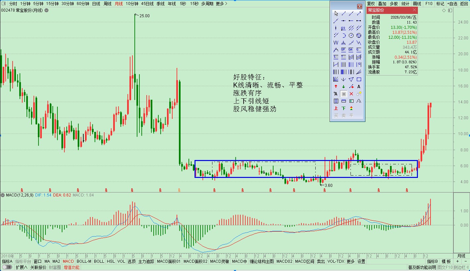This screenshot has height=271, width=470.
Task: Click the diamond icon at chart top right
Action: tap(444, 10)
